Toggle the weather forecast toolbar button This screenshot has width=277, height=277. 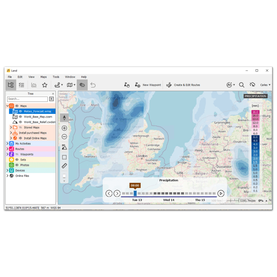tap(82, 85)
